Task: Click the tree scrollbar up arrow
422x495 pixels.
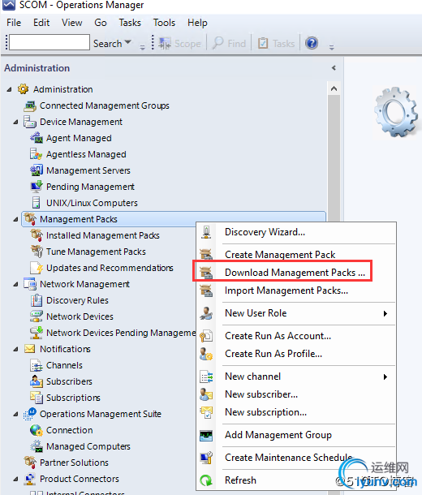Action: click(x=334, y=88)
